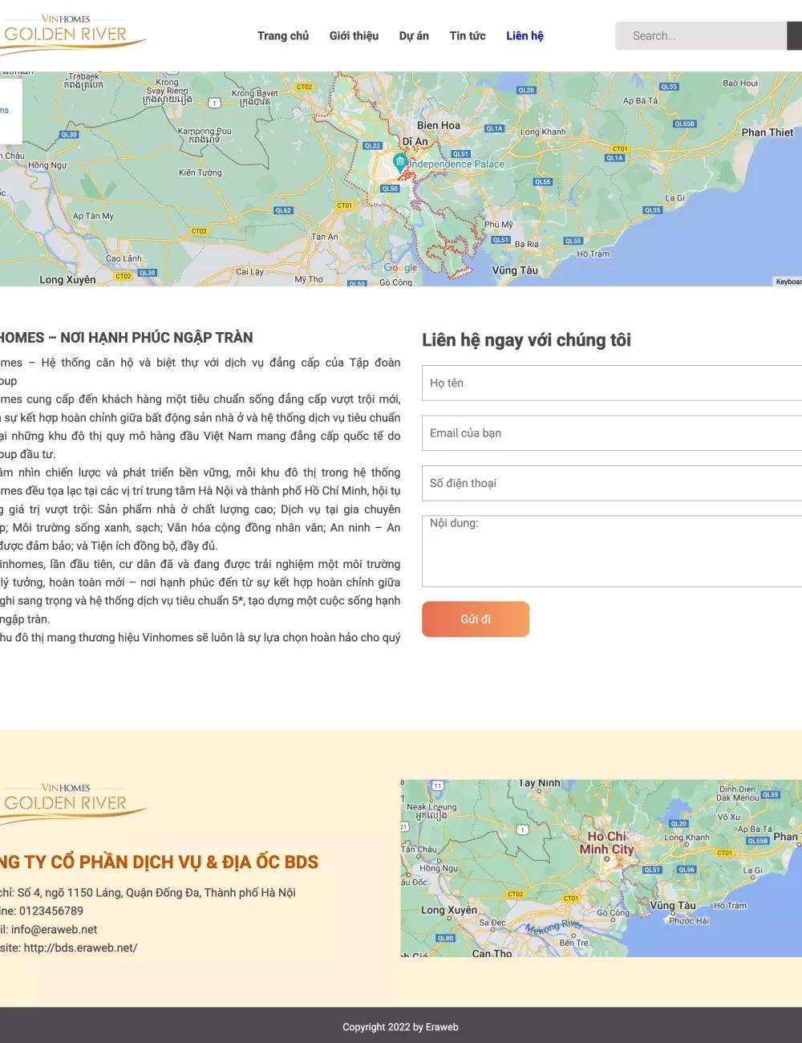Viewport: 802px width, 1043px height.
Task: Click the Vinhomes Golden River header logo
Action: point(71,34)
